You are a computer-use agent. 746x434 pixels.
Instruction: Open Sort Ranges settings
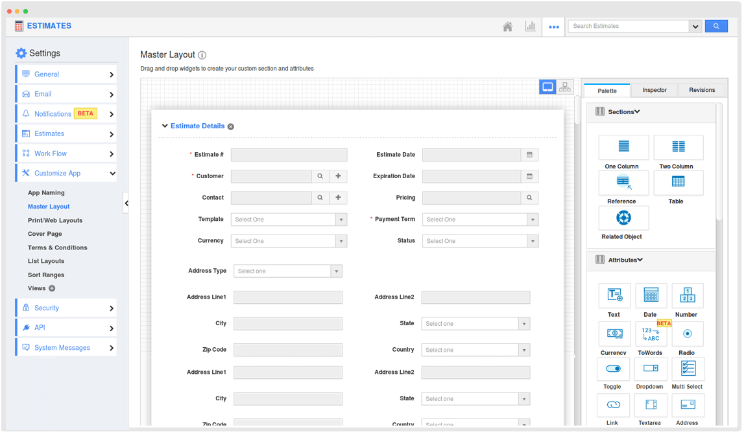(x=46, y=275)
